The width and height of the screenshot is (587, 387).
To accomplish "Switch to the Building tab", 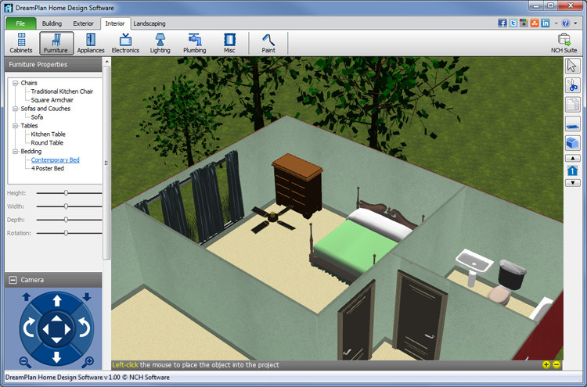I will 52,23.
